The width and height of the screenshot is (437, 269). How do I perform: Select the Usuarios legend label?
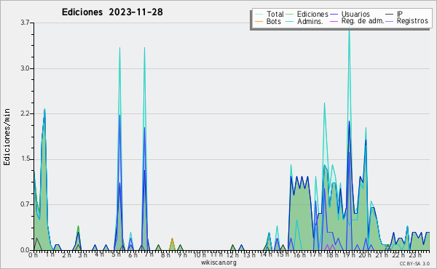[355, 14]
